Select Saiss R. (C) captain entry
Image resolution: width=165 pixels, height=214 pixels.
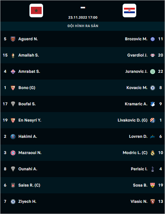click(x=29, y=185)
